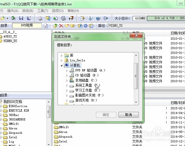Click the Mount to virtual drive icon

tap(63, 18)
